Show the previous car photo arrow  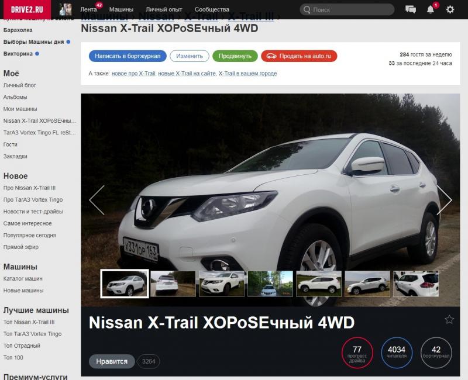[97, 200]
